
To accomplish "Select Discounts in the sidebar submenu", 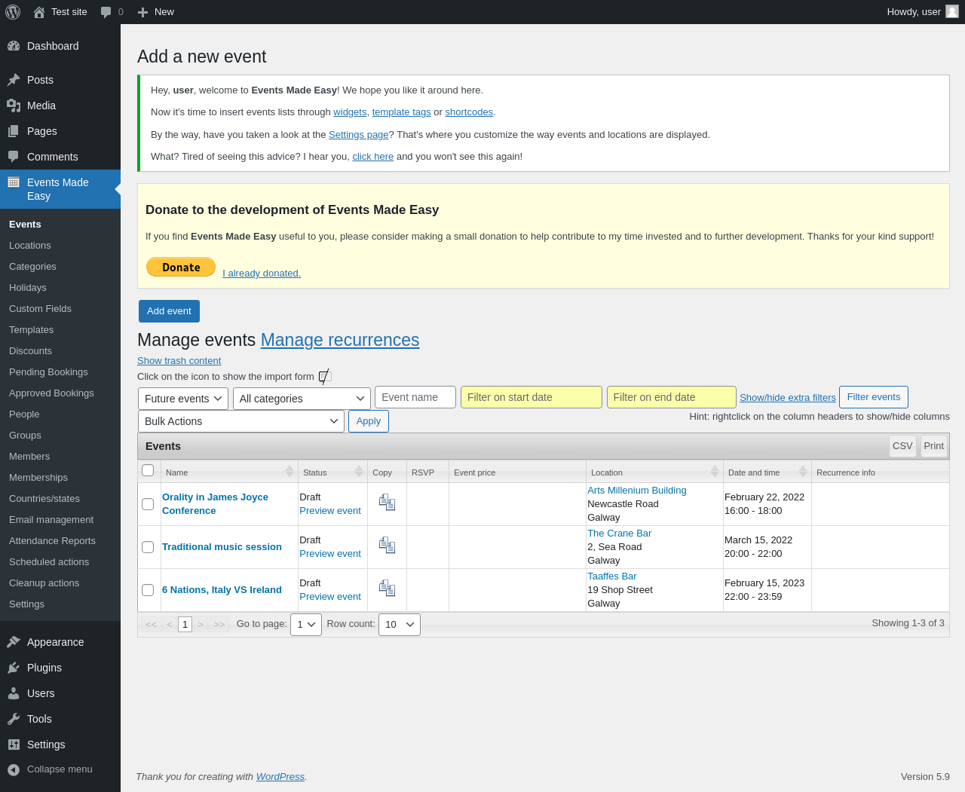I will pyautogui.click(x=30, y=351).
